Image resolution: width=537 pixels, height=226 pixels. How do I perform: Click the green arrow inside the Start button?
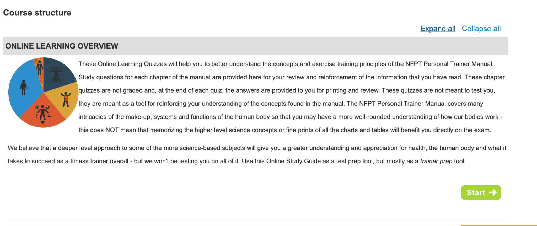click(493, 192)
